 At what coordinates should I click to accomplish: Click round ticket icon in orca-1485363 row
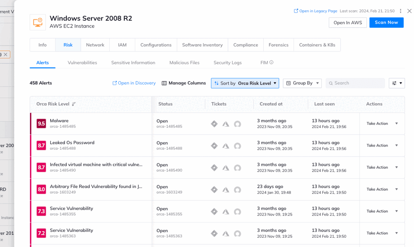pos(237,234)
